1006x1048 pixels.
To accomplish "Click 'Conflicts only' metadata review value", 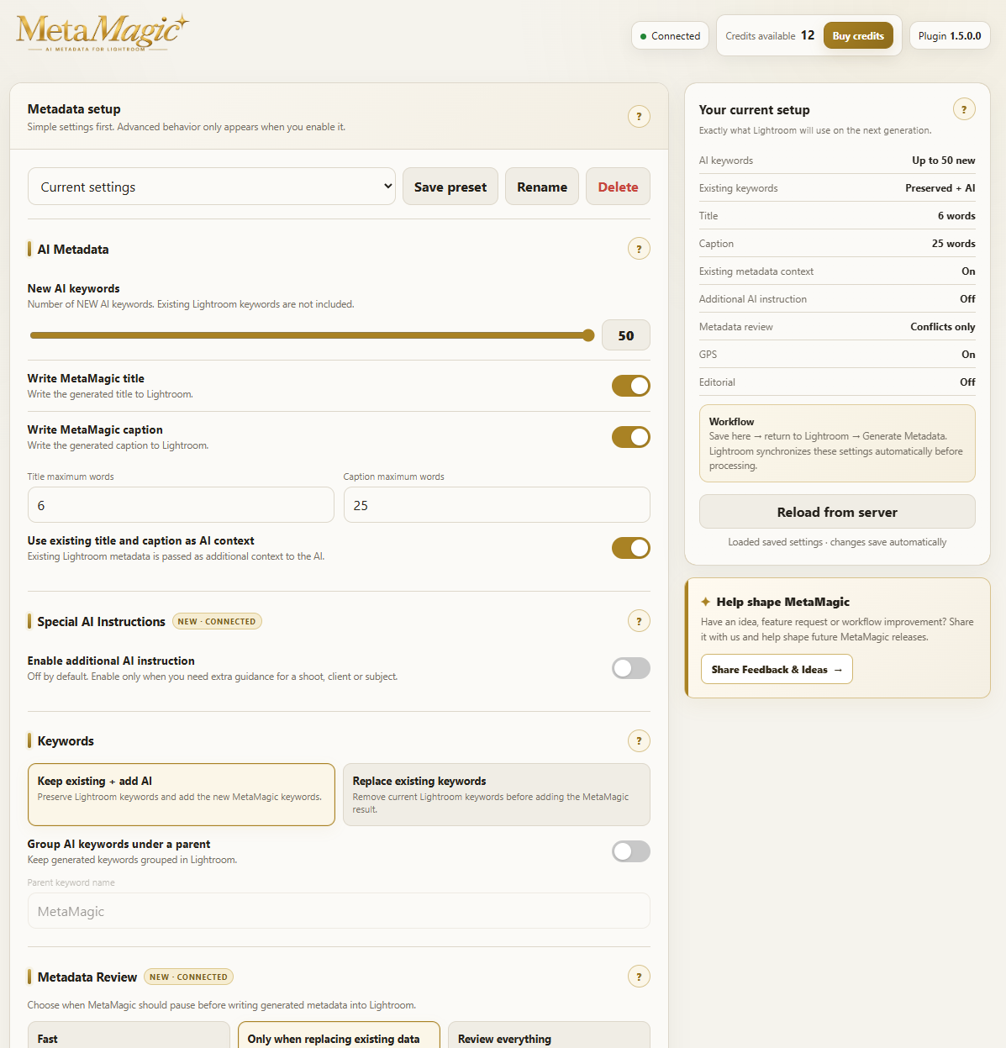I will click(x=943, y=327).
